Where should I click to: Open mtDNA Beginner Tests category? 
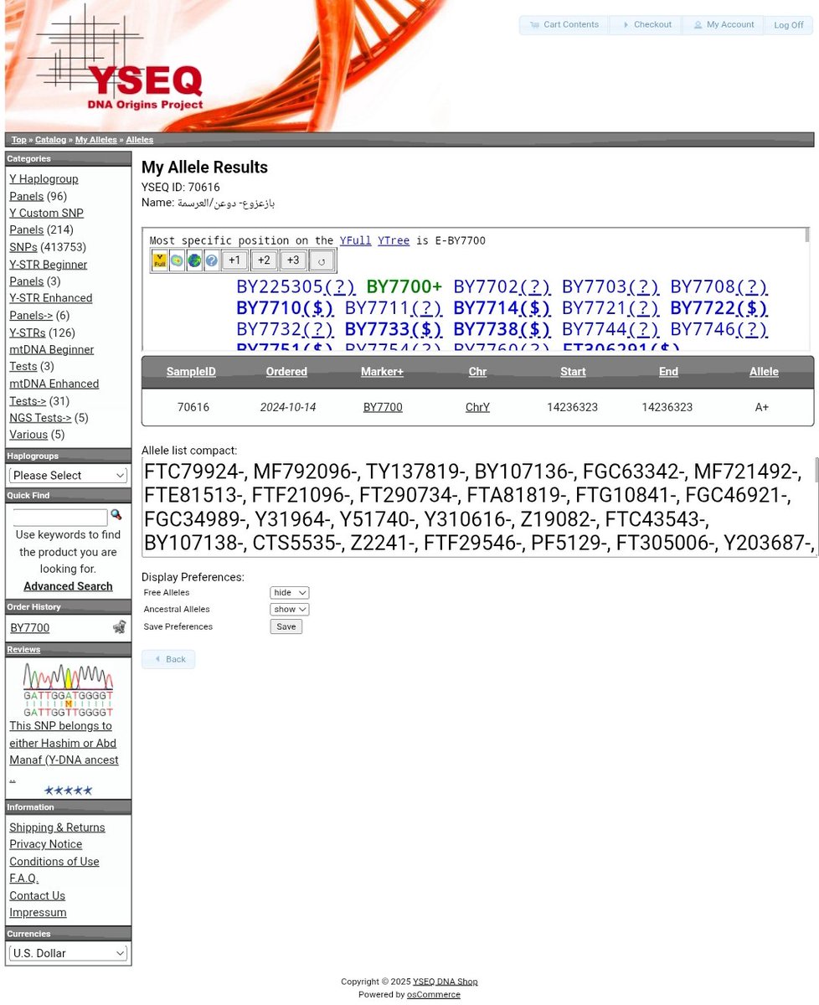[51, 358]
